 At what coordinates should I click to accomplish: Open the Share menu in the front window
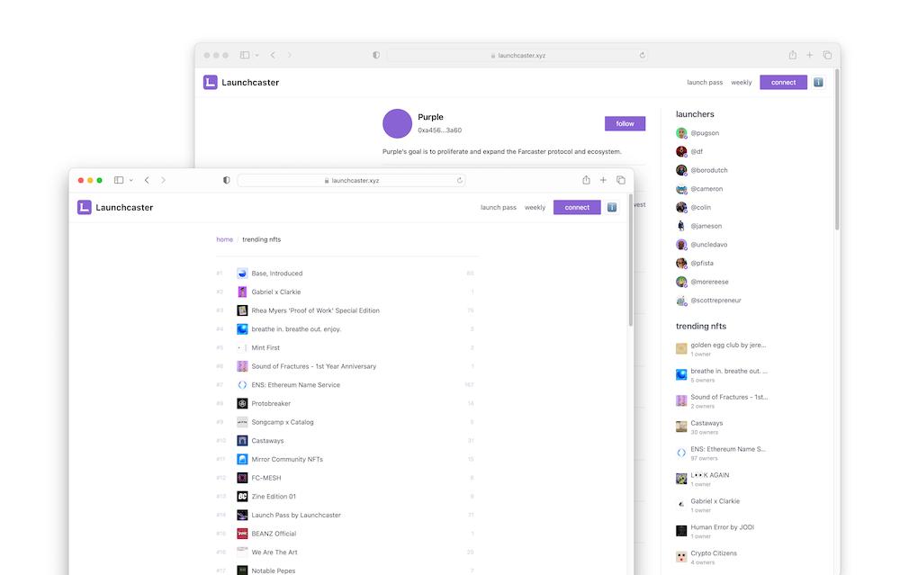click(x=586, y=180)
